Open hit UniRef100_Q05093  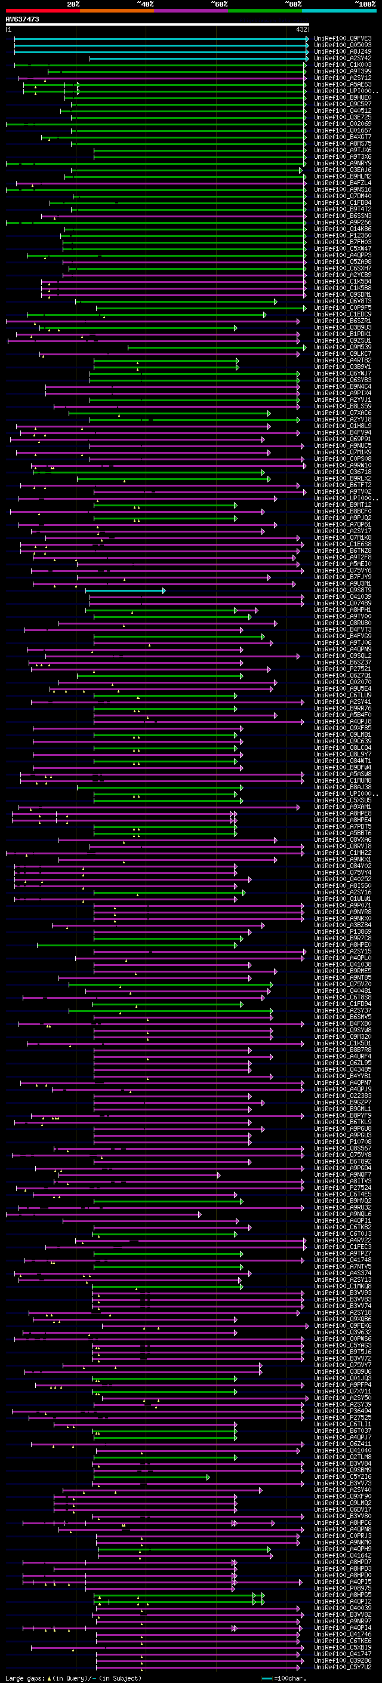[343, 45]
